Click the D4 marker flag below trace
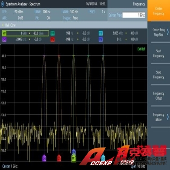This screenshot has height=170, width=170. [x=44, y=158]
